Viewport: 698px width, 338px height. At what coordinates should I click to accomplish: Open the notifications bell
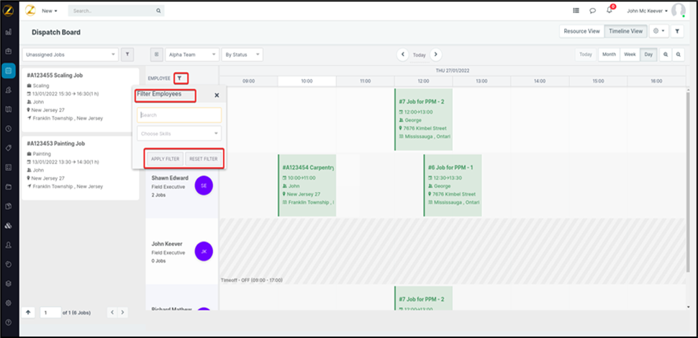click(x=609, y=11)
